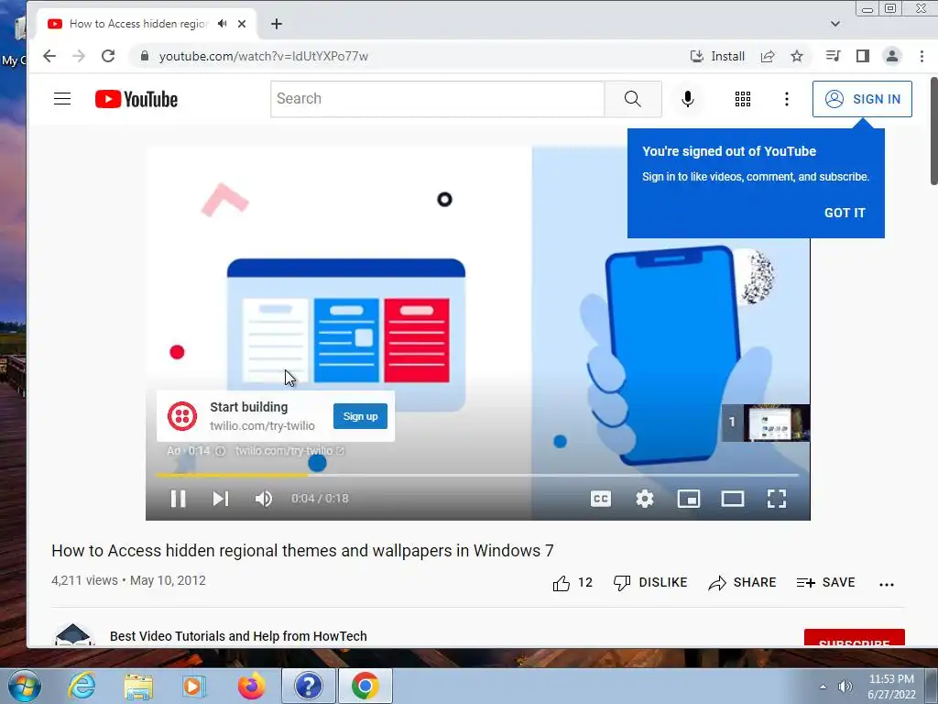Viewport: 938px width, 704px height.
Task: Pause the video with the pause button
Action: click(x=178, y=499)
